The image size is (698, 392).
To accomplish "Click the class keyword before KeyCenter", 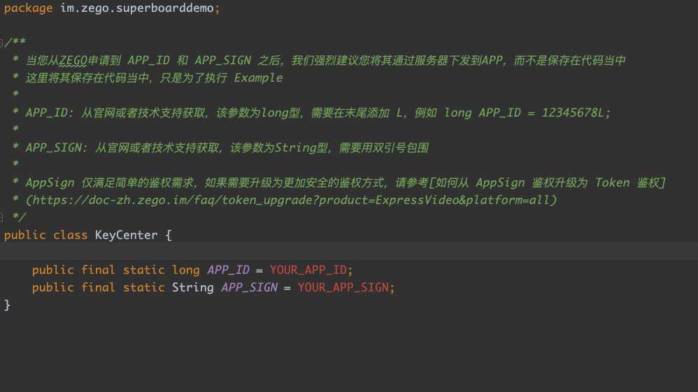I will pos(70,235).
